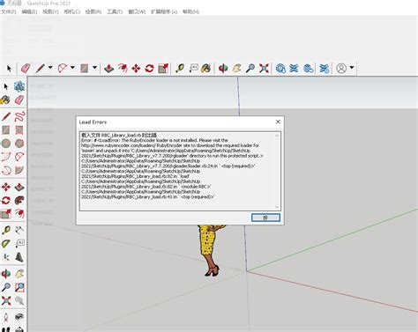Select 2-Point Arc tool in left toolbar
Image resolution: width=418 pixels, height=332 pixels.
pyautogui.click(x=19, y=157)
